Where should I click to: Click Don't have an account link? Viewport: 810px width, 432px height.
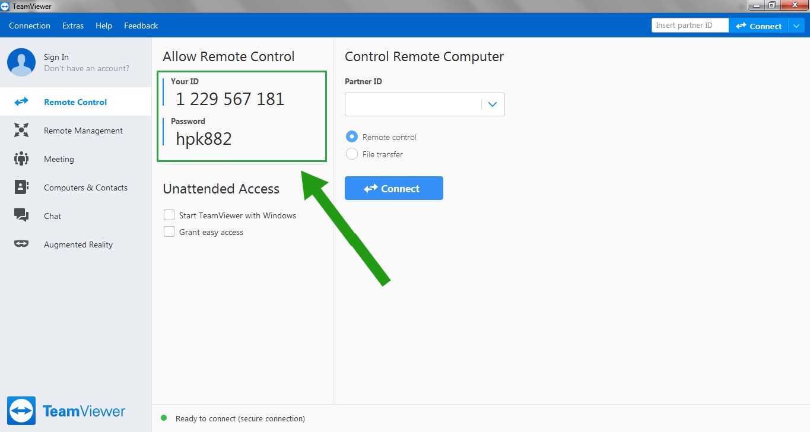(87, 68)
